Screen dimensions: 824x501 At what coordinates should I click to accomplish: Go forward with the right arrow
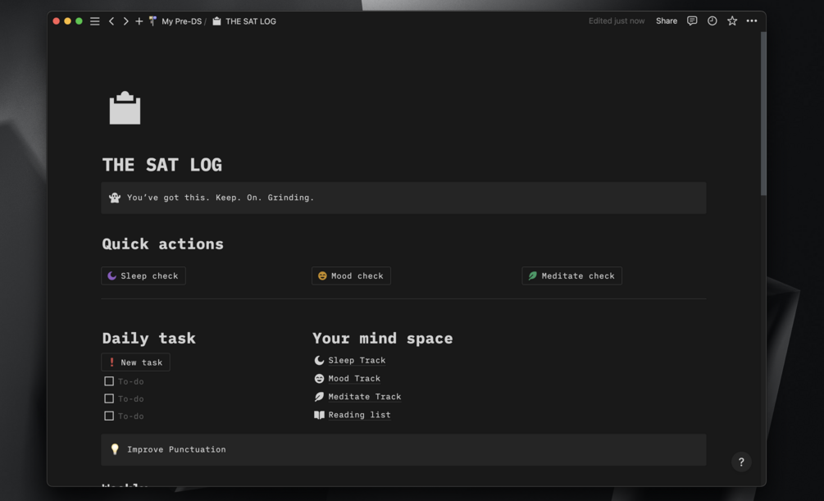point(125,21)
